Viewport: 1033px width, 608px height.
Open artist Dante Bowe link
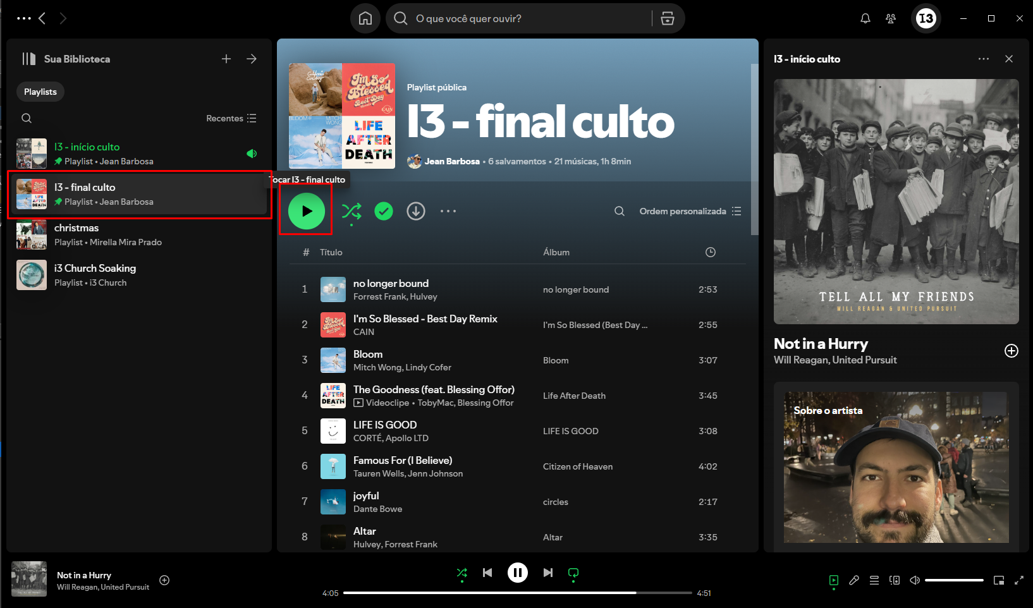[377, 509]
